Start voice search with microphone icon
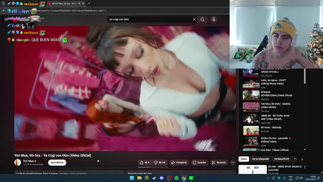The image size is (323, 182). tap(214, 19)
